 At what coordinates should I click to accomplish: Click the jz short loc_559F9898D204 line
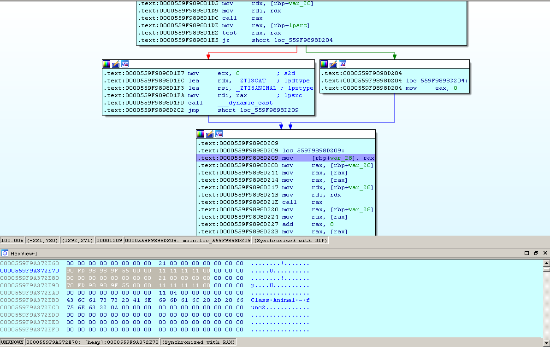[x=236, y=40]
